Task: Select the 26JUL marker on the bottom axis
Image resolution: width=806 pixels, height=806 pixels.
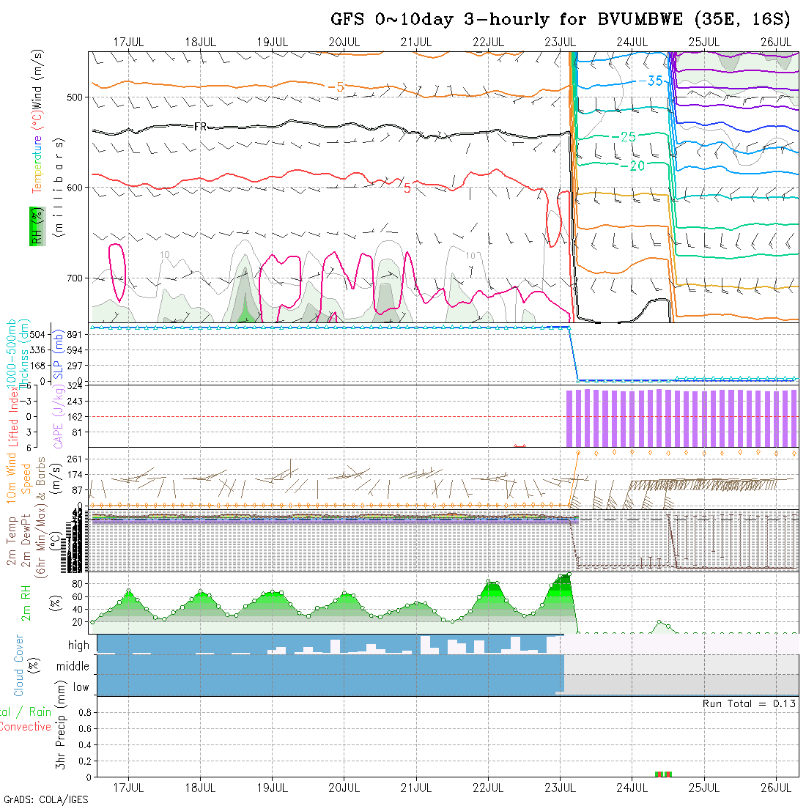Action: (775, 788)
